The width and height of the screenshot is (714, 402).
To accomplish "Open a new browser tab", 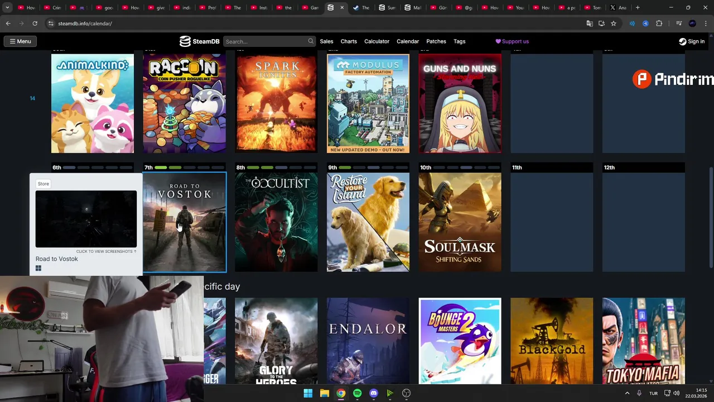I will point(638,8).
